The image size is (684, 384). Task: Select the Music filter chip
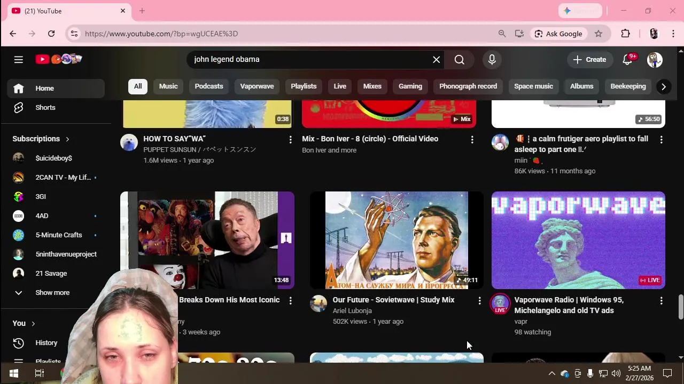pos(168,86)
